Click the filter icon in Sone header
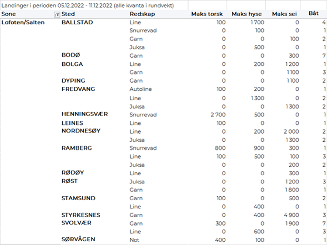 (57, 15)
